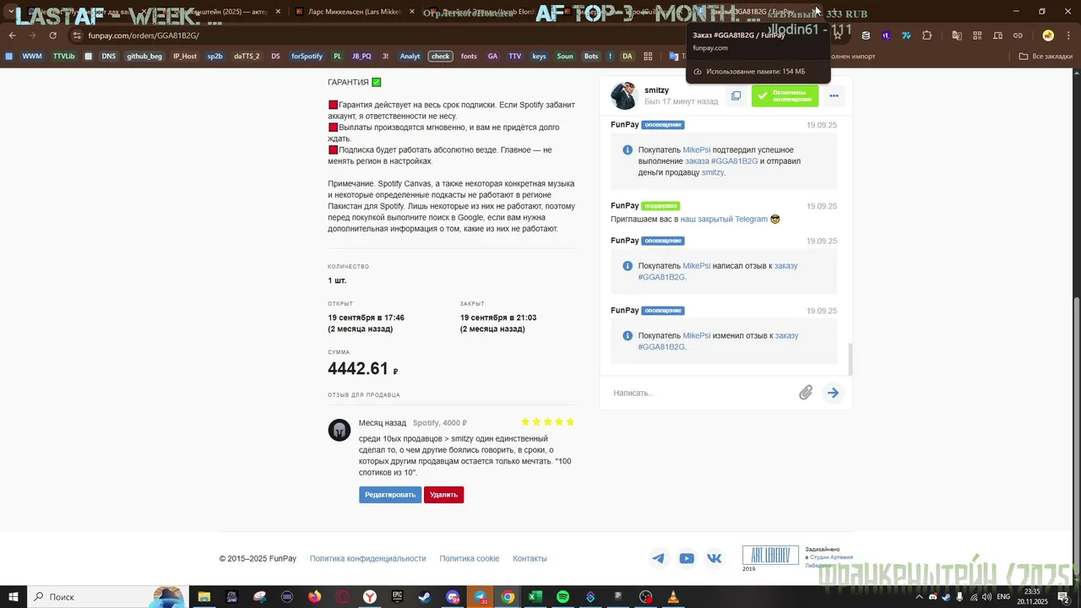Click the browser profile avatar icon
Image resolution: width=1081 pixels, height=608 pixels.
1048,35
